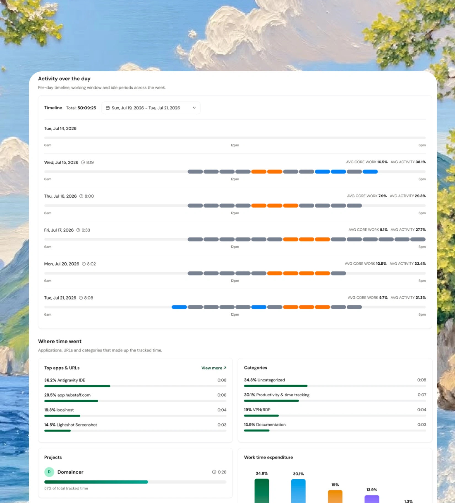Click the 57% of total tracked time note
This screenshot has height=503, width=455.
(x=66, y=488)
